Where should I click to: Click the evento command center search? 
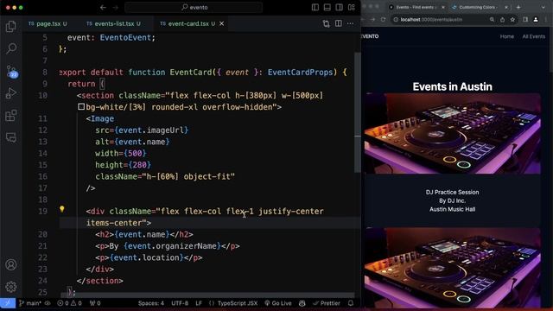(x=194, y=8)
